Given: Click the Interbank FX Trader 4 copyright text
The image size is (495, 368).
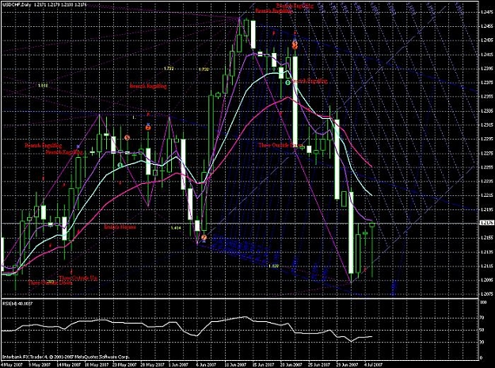Looking at the screenshot, I should coord(66,357).
